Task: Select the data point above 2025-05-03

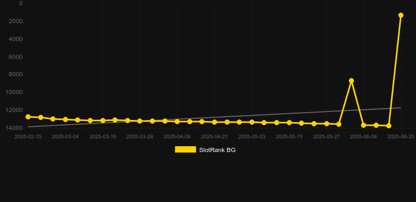Action: point(252,122)
